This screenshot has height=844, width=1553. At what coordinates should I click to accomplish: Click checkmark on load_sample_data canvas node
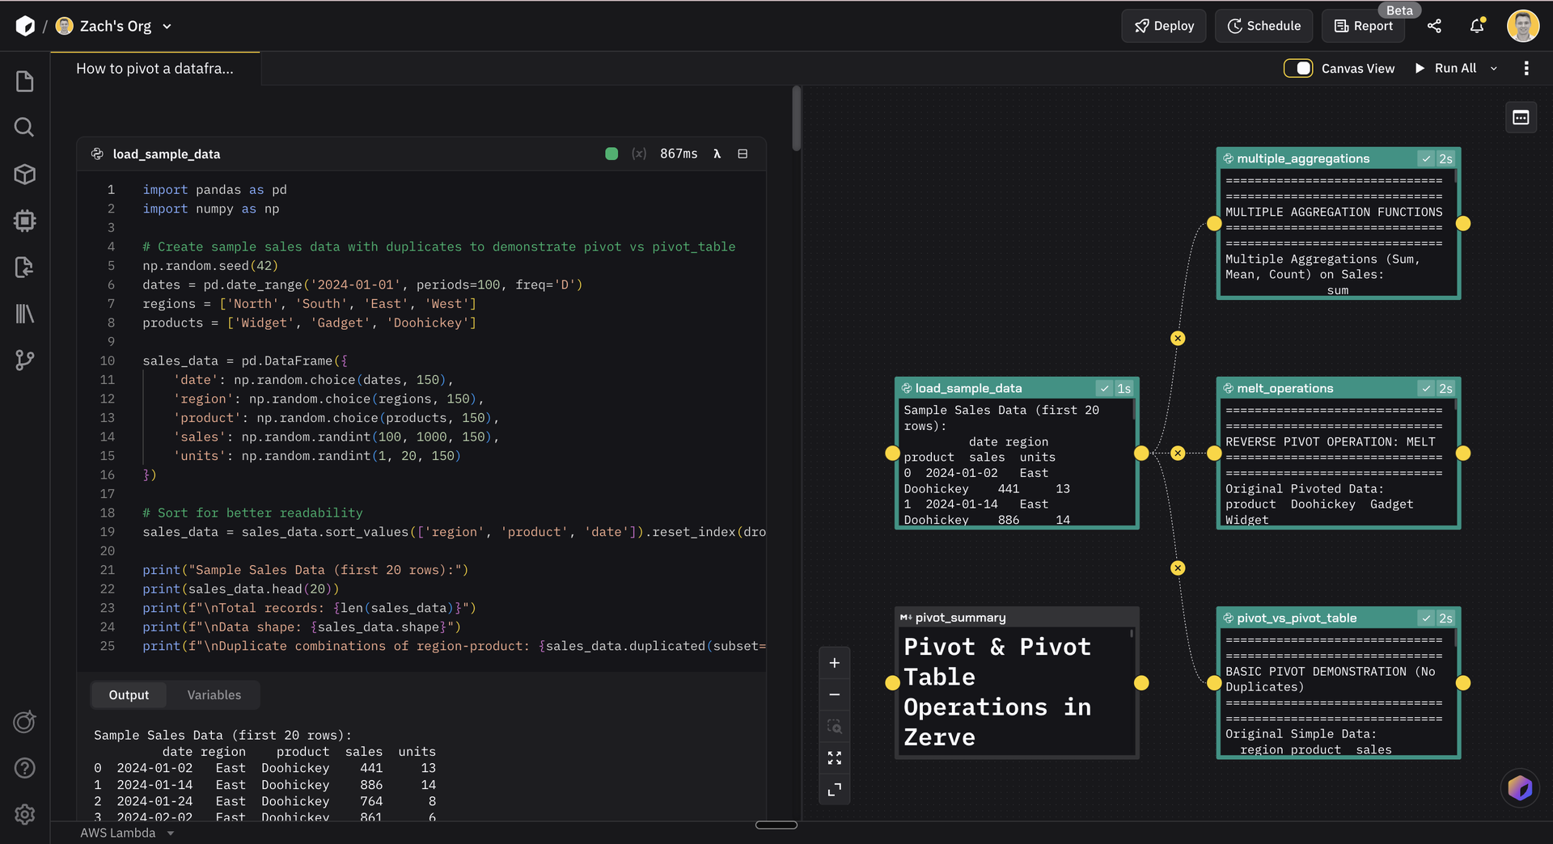1105,389
